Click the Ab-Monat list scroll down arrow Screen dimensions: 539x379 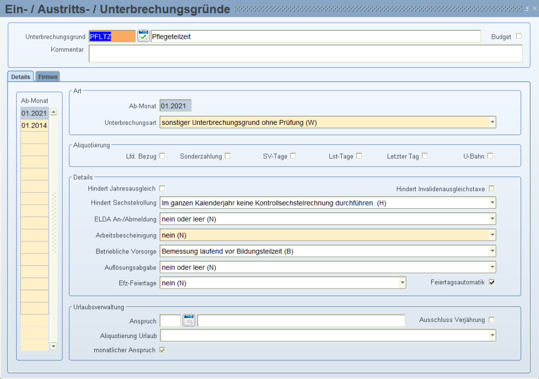click(53, 346)
